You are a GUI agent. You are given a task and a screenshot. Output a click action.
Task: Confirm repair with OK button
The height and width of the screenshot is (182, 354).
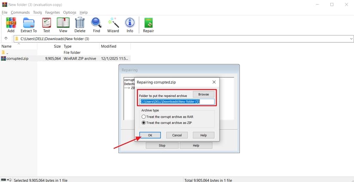click(x=150, y=135)
